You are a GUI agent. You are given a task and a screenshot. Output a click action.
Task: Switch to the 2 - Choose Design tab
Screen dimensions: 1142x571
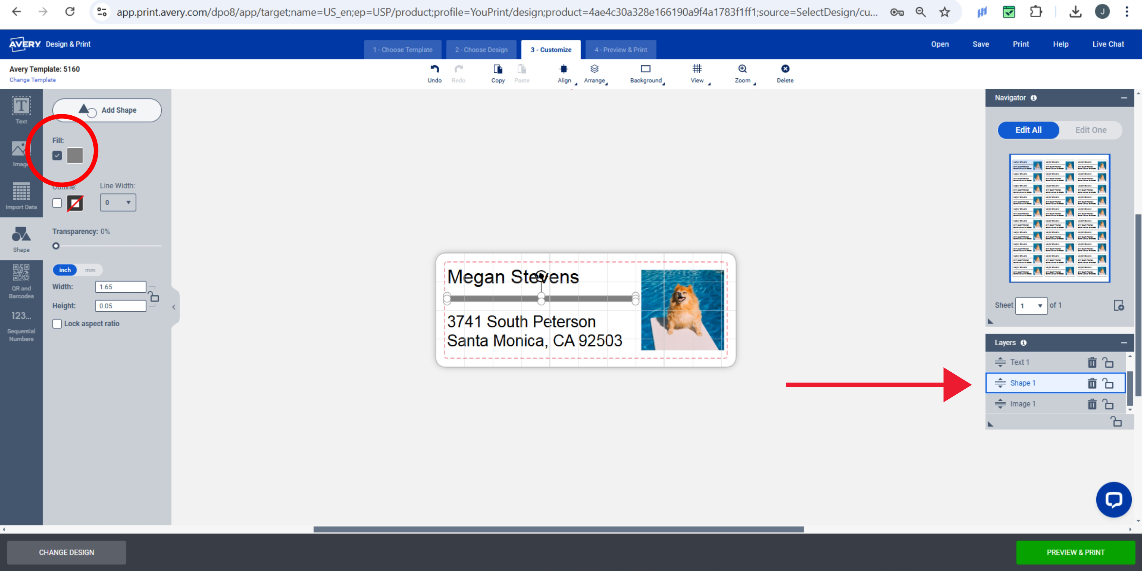[x=481, y=49]
